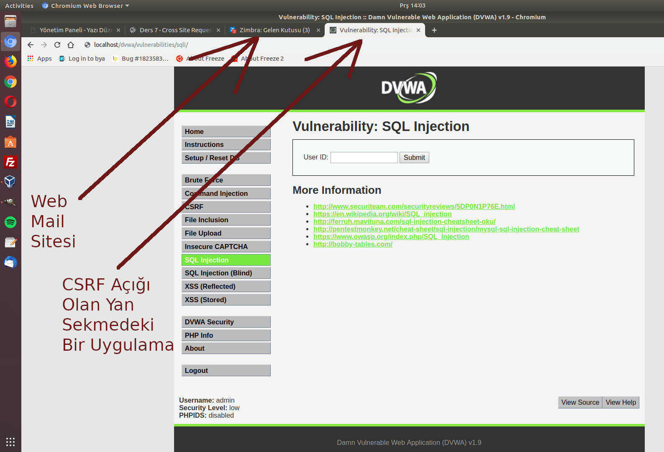Image resolution: width=664 pixels, height=452 pixels.
Task: Launch Chromium from the dock
Action: coord(10,42)
